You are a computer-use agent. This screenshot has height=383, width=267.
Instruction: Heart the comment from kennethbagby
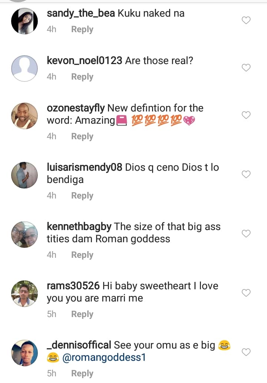[246, 234]
